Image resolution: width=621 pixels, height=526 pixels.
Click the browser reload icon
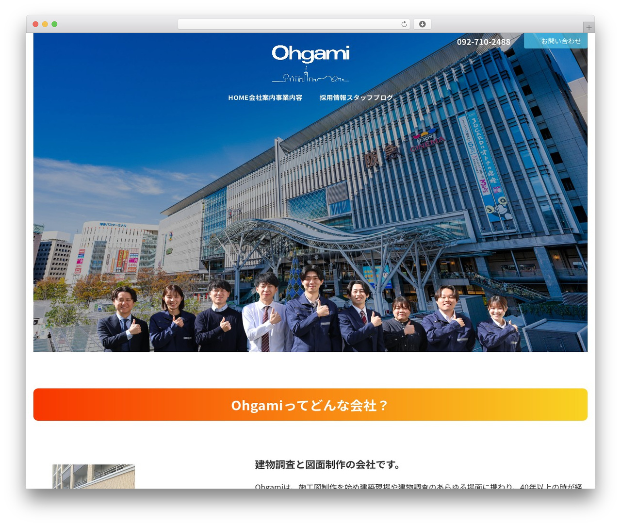pos(404,24)
